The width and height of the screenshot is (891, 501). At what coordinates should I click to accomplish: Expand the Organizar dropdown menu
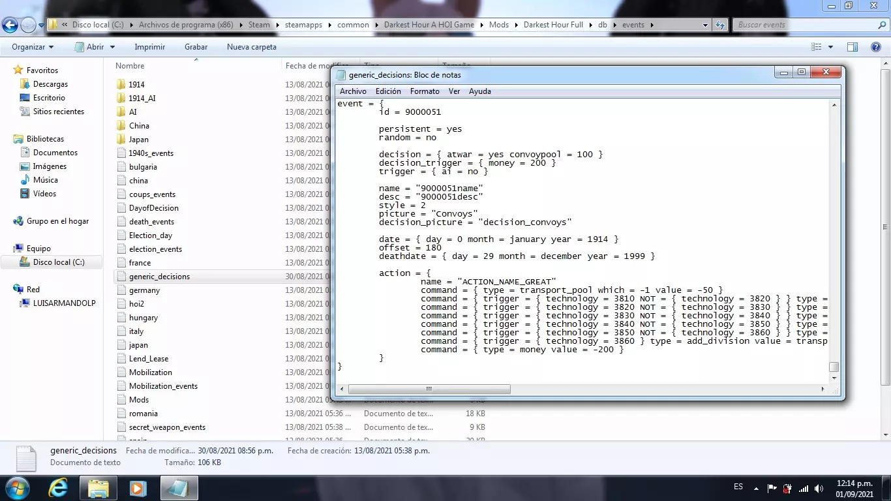[33, 47]
